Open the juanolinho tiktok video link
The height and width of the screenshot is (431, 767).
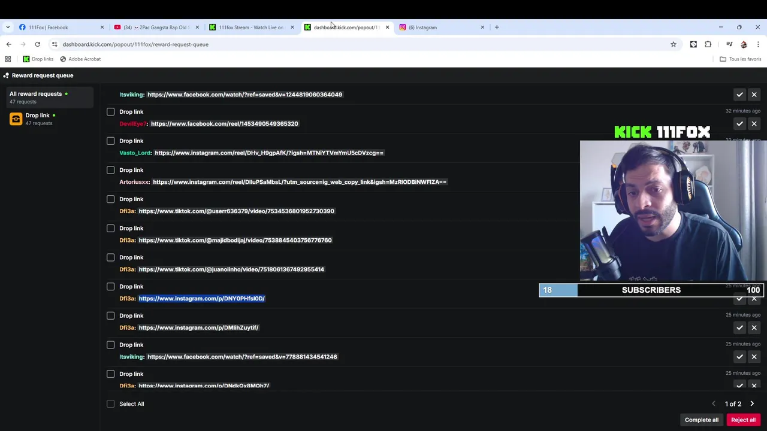pyautogui.click(x=231, y=269)
